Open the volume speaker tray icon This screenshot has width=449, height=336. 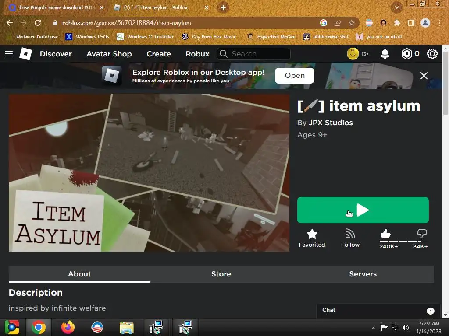click(x=406, y=328)
